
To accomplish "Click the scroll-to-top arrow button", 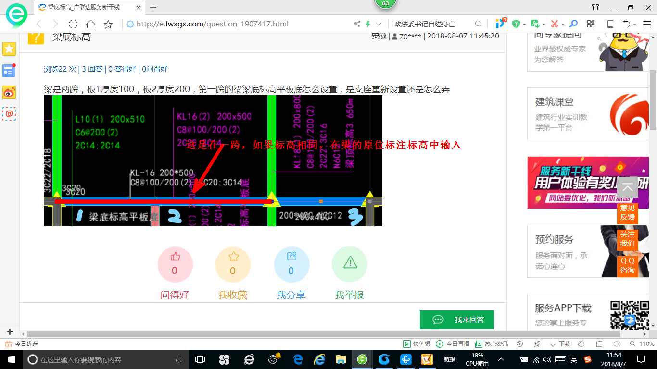I will 627,187.
